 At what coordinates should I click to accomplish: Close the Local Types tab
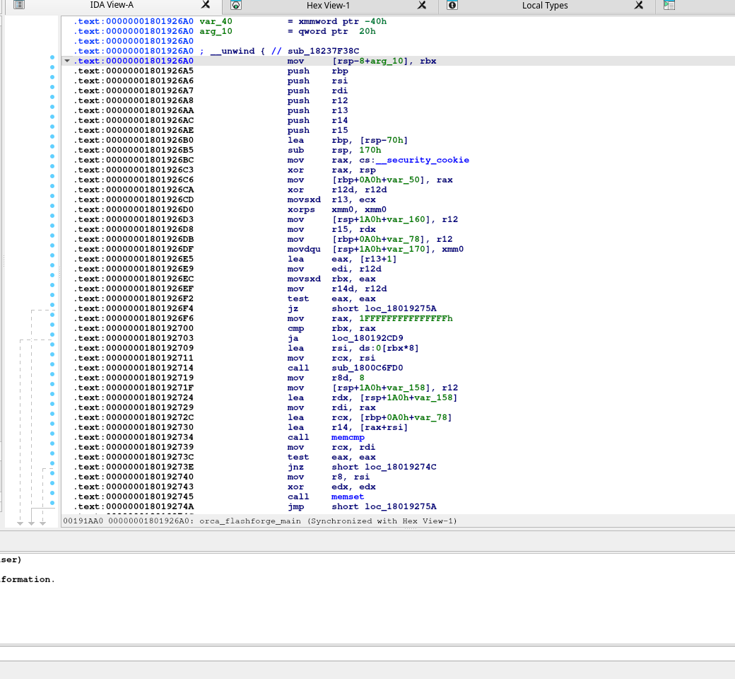coord(639,5)
